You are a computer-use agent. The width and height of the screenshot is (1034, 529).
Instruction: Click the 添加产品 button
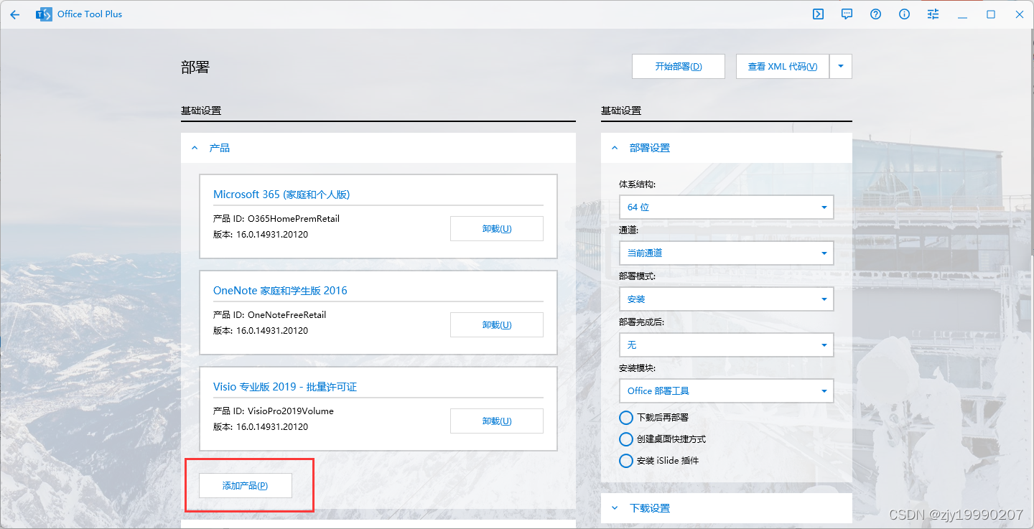click(246, 485)
